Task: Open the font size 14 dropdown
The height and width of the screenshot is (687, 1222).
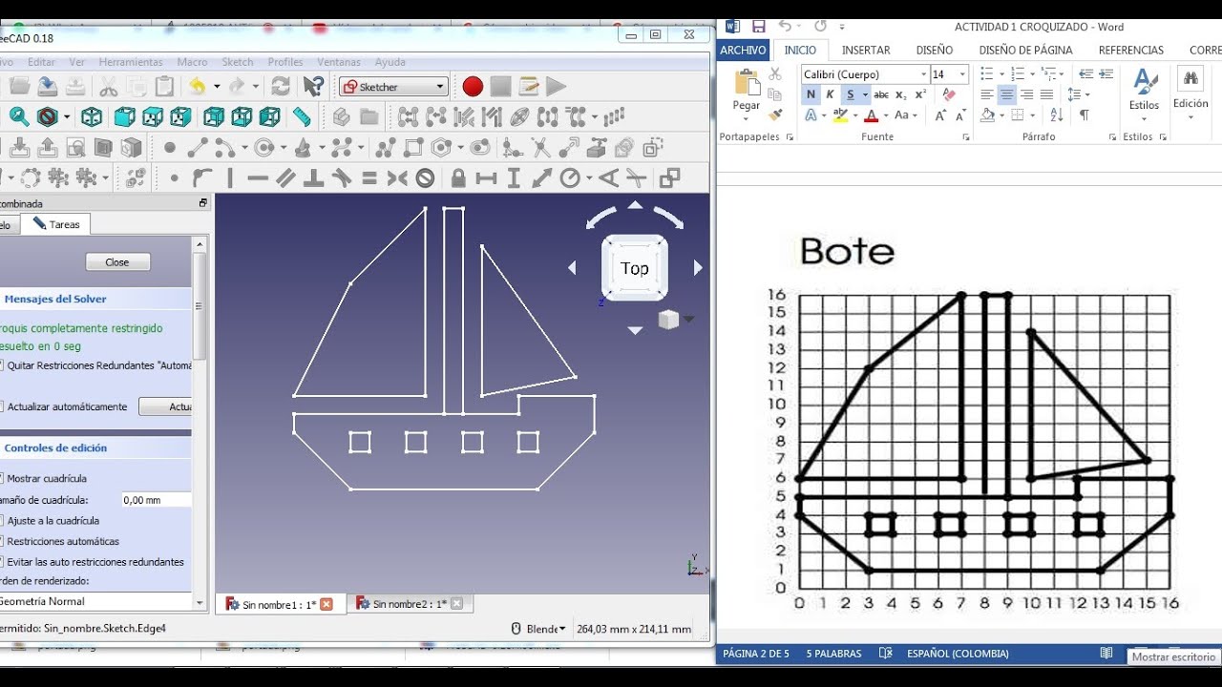Action: 962,74
